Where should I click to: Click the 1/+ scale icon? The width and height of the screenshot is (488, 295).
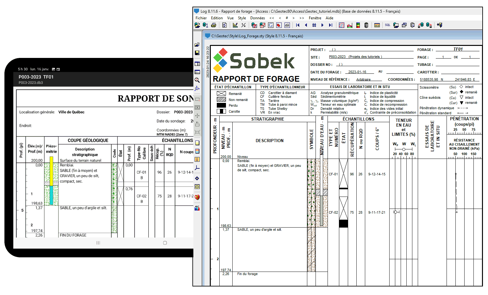[243, 25]
